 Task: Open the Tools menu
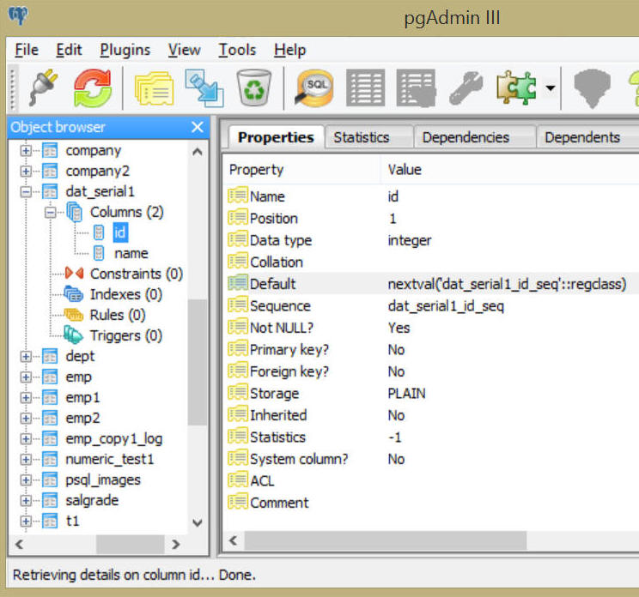(237, 50)
